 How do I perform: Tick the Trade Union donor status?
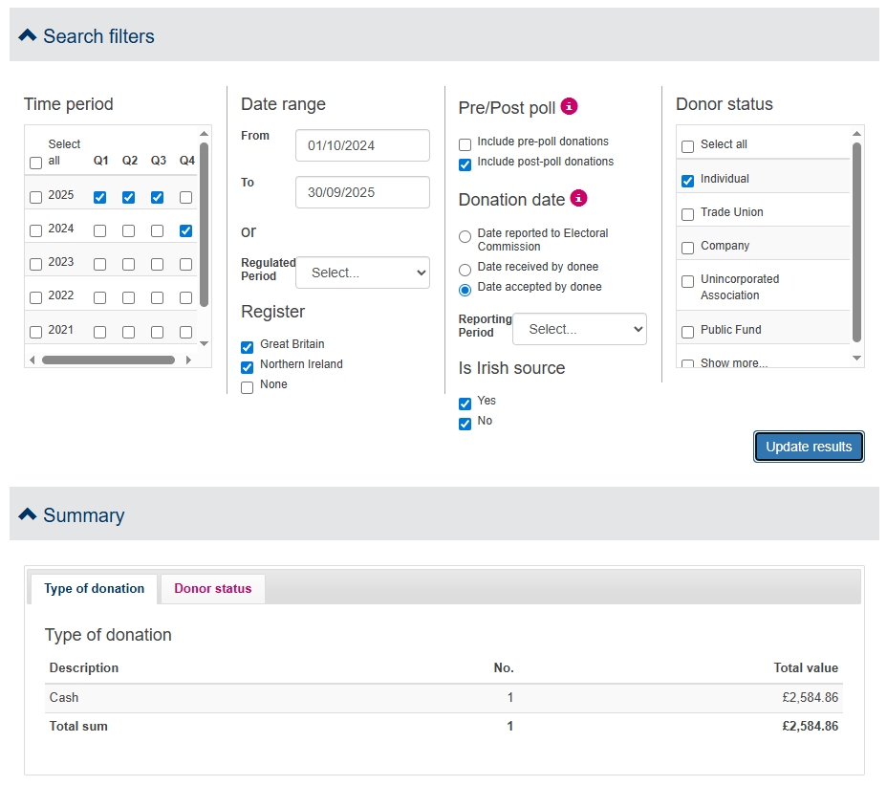(x=687, y=214)
